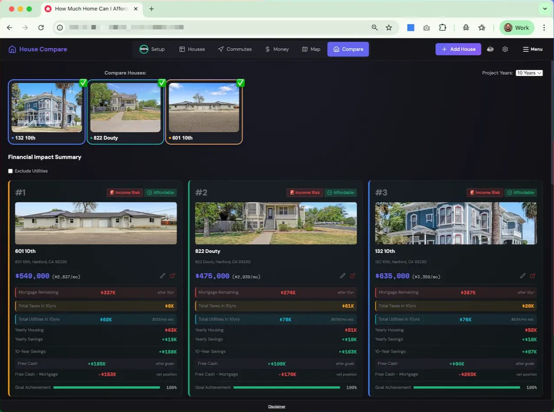The width and height of the screenshot is (554, 412).
Task: Click the coffee cup icon near settings
Action: pyautogui.click(x=490, y=49)
